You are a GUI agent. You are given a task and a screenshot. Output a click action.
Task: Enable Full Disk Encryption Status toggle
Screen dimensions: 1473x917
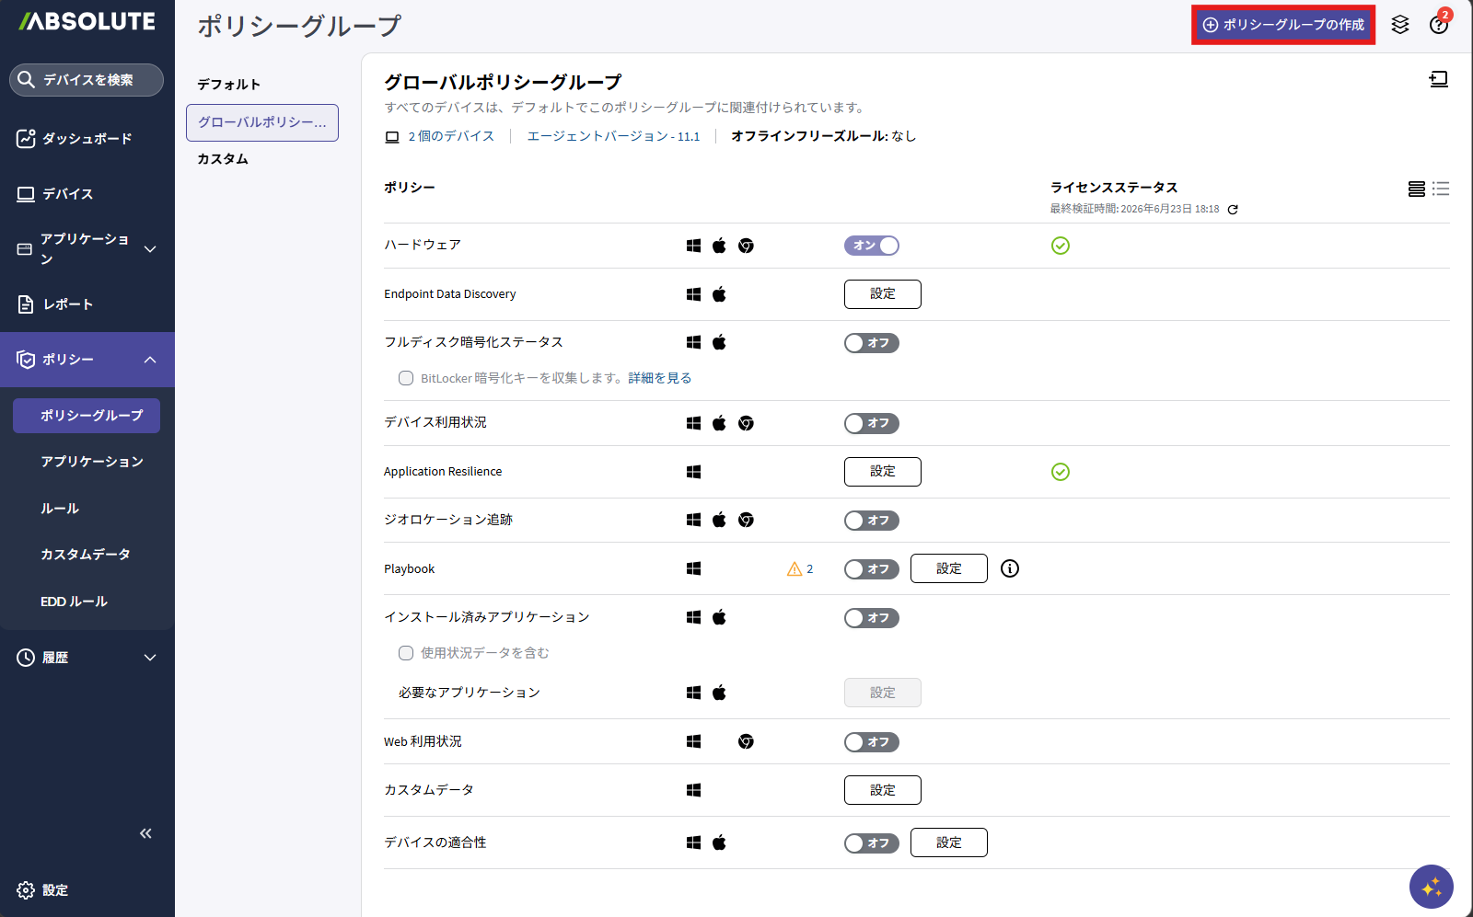(872, 343)
